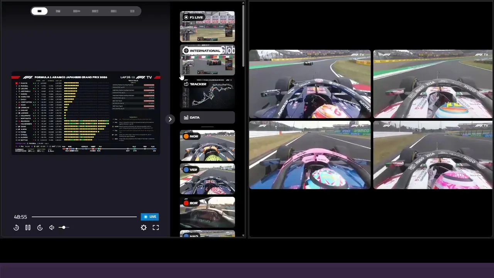
Task: Rewind 10 seconds
Action: [x=16, y=228]
